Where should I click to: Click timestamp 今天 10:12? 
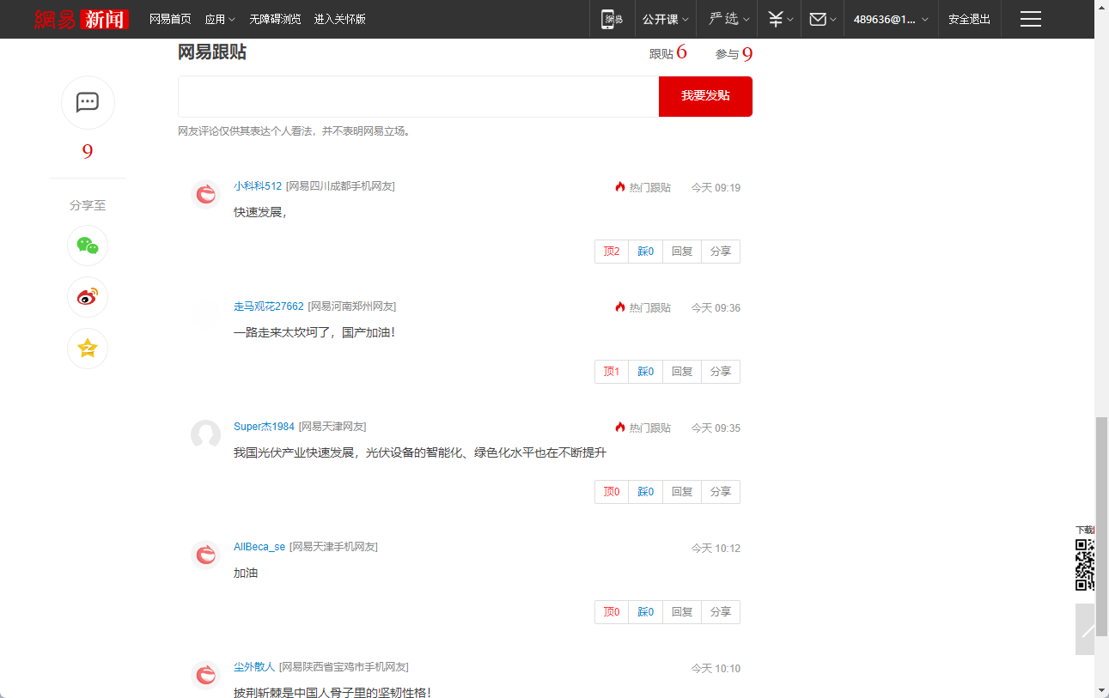click(716, 548)
